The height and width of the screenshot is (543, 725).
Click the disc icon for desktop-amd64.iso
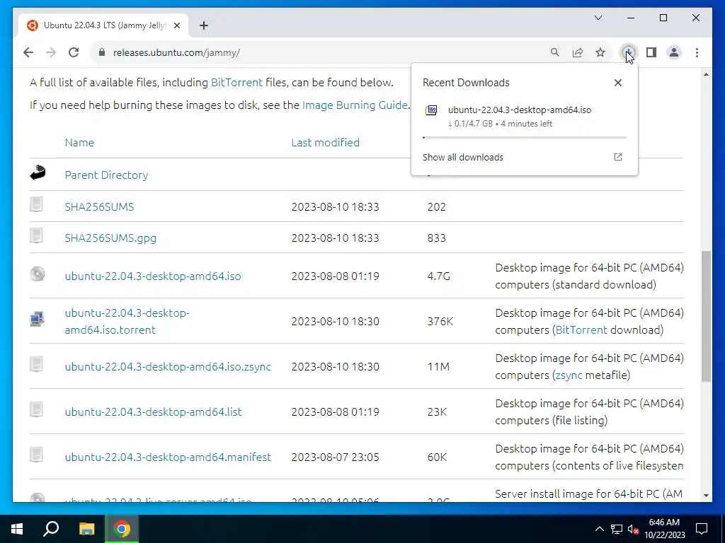pos(38,274)
